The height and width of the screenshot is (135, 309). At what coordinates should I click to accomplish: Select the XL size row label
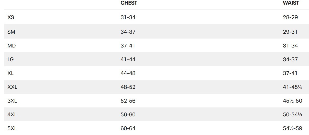[10, 73]
